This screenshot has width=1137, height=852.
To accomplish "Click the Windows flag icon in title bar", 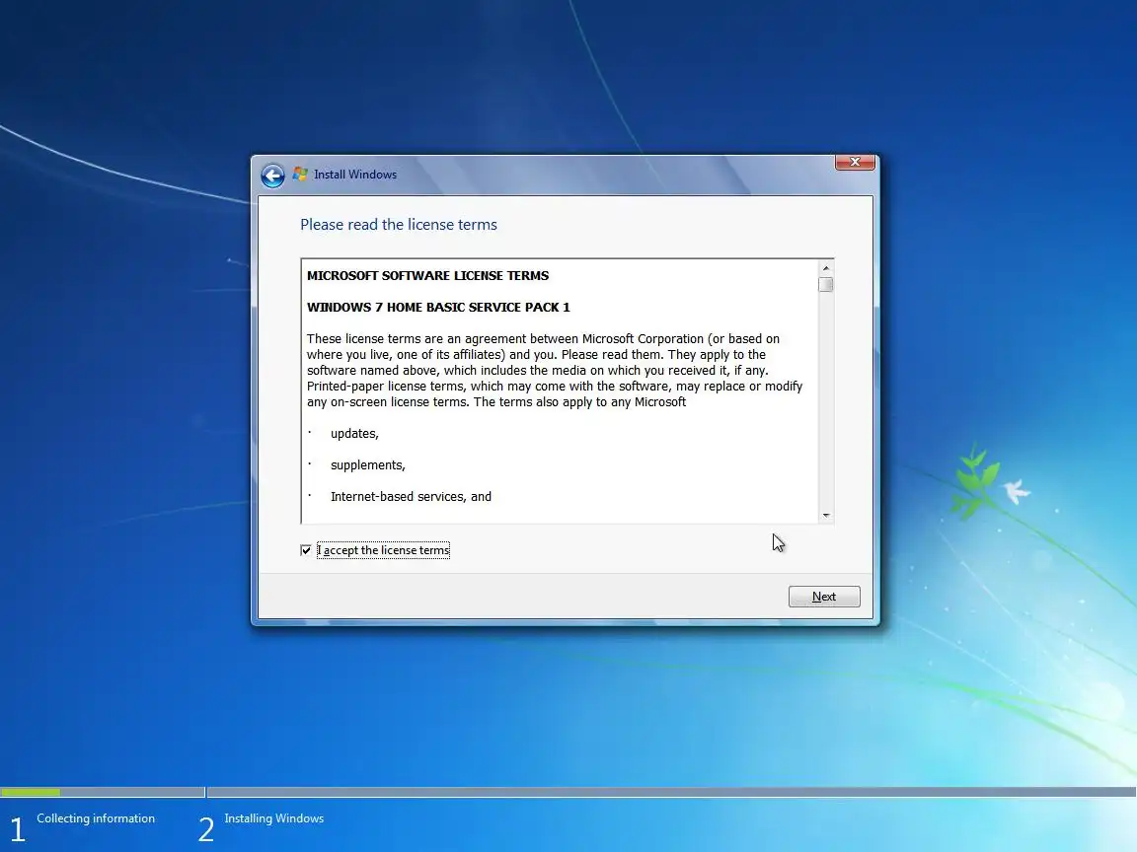I will [300, 174].
